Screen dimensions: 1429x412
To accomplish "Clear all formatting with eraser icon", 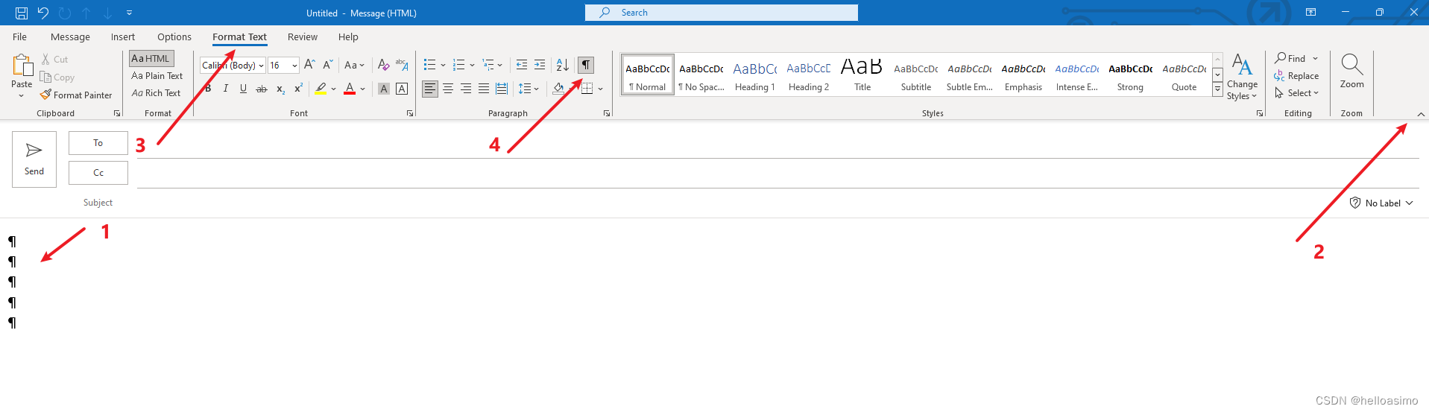I will [x=383, y=65].
